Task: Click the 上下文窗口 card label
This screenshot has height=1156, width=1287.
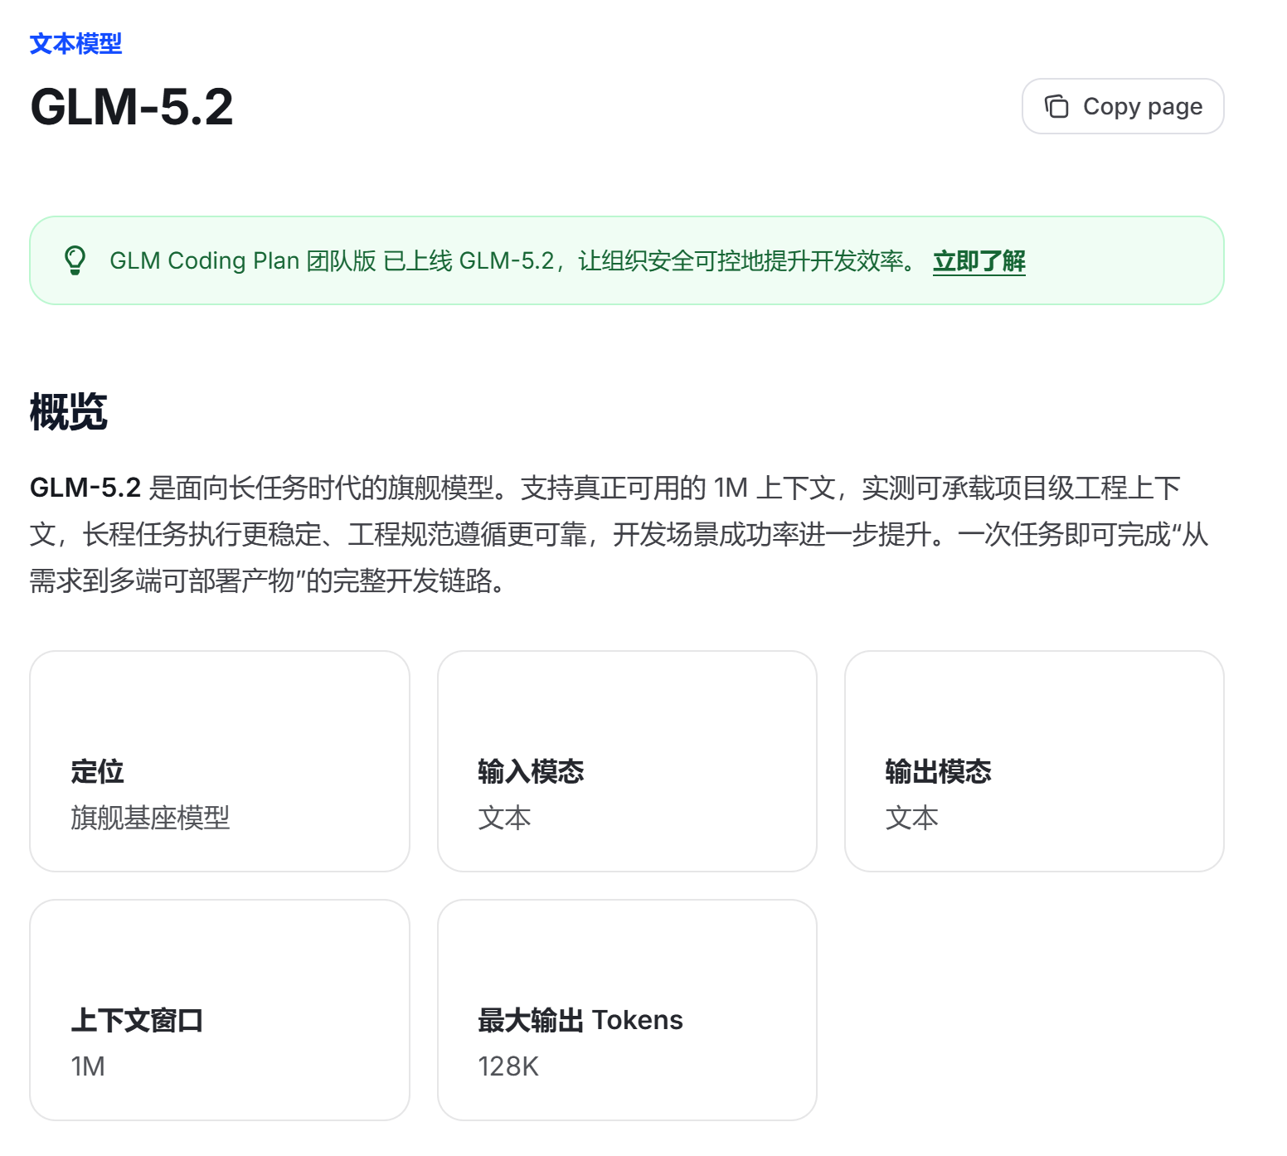Action: (x=137, y=1020)
